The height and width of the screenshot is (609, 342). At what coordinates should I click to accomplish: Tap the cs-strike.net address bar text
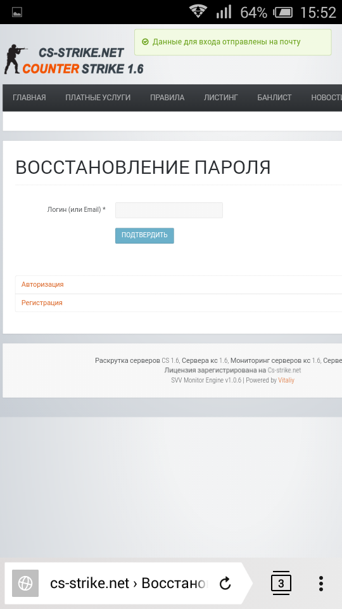[129, 583]
